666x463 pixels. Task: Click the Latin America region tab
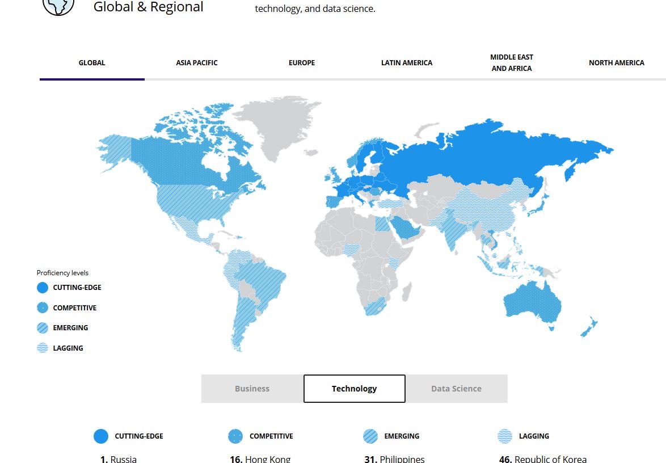(x=407, y=62)
